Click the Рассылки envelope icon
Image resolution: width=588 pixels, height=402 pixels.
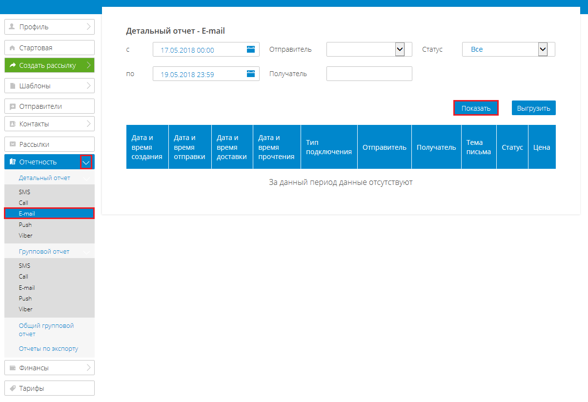coord(12,144)
